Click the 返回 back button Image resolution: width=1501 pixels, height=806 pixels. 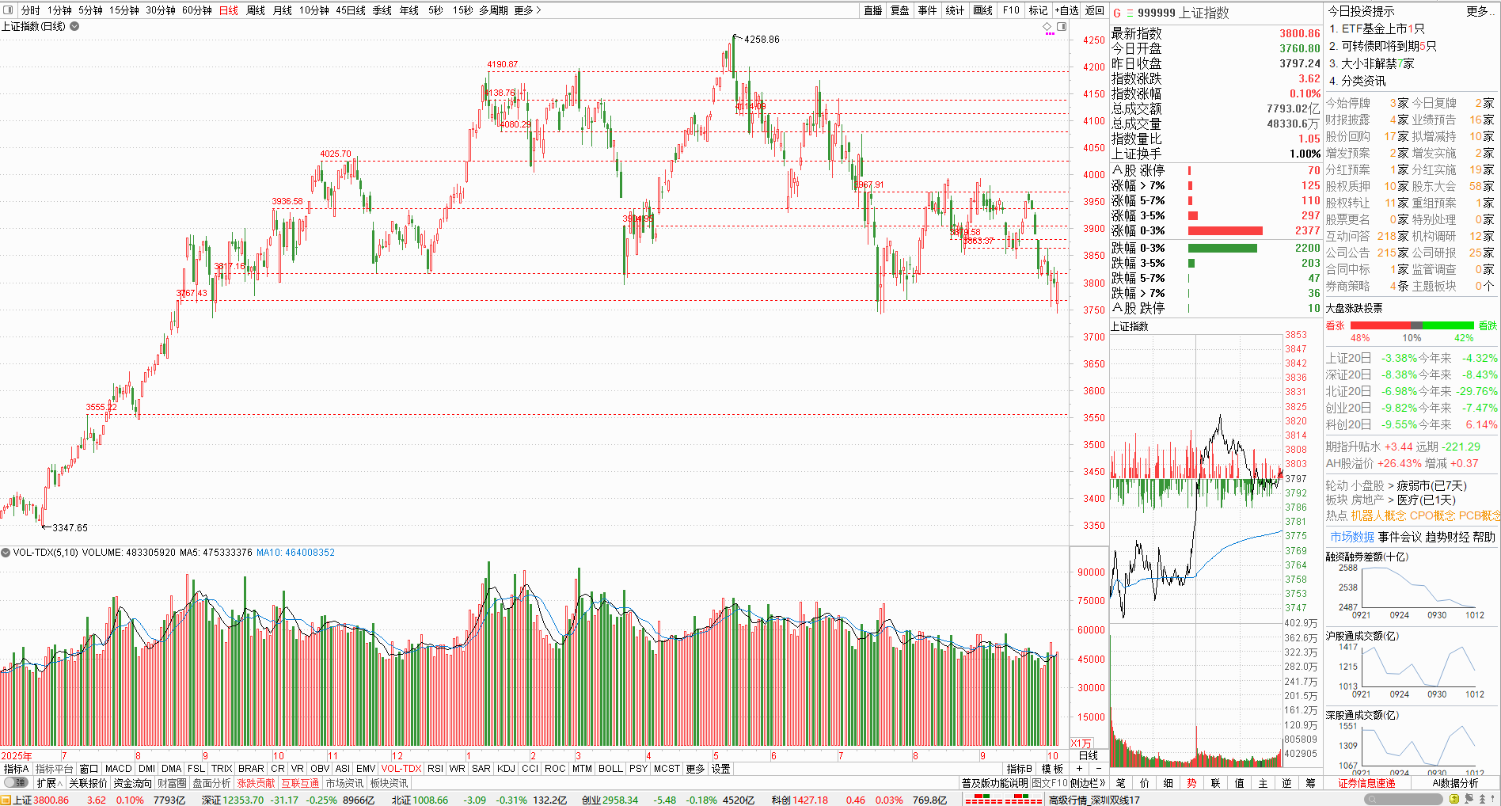coord(1094,10)
